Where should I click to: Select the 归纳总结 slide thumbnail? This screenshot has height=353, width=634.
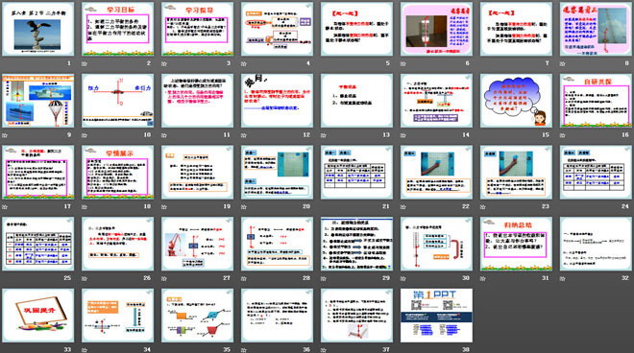516,244
